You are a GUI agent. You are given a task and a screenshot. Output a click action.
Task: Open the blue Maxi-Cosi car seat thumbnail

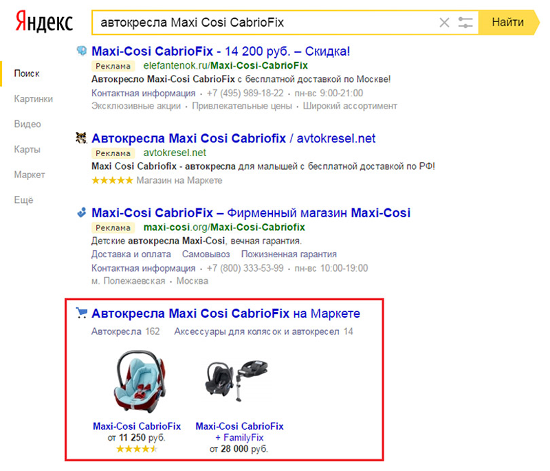[x=136, y=382]
